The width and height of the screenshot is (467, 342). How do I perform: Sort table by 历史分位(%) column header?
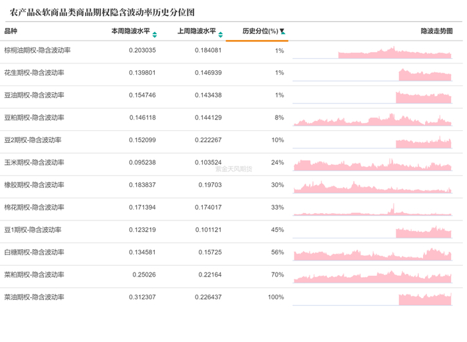coord(260,31)
